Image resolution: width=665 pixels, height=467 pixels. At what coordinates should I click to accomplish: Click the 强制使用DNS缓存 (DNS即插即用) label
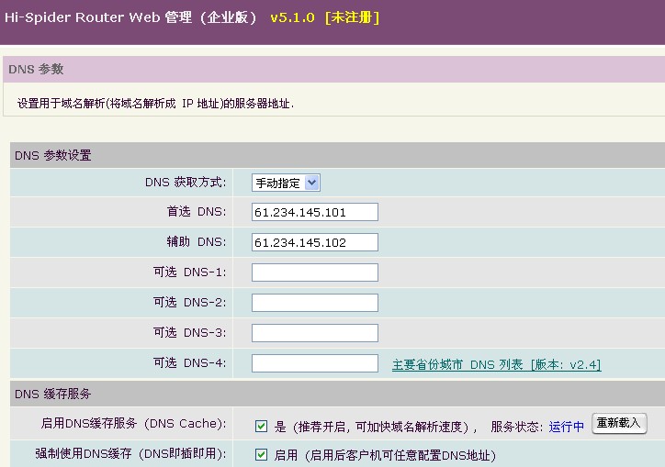(130, 453)
